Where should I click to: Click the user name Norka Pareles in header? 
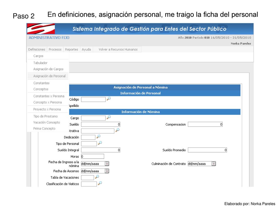(241, 43)
